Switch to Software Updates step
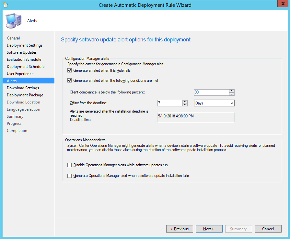 (x=22, y=52)
